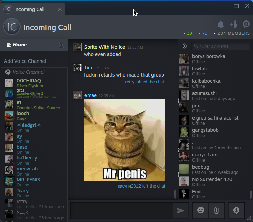This screenshot has width=253, height=222.
Task: Select kulbabochka in right member list
Action: pos(214,83)
